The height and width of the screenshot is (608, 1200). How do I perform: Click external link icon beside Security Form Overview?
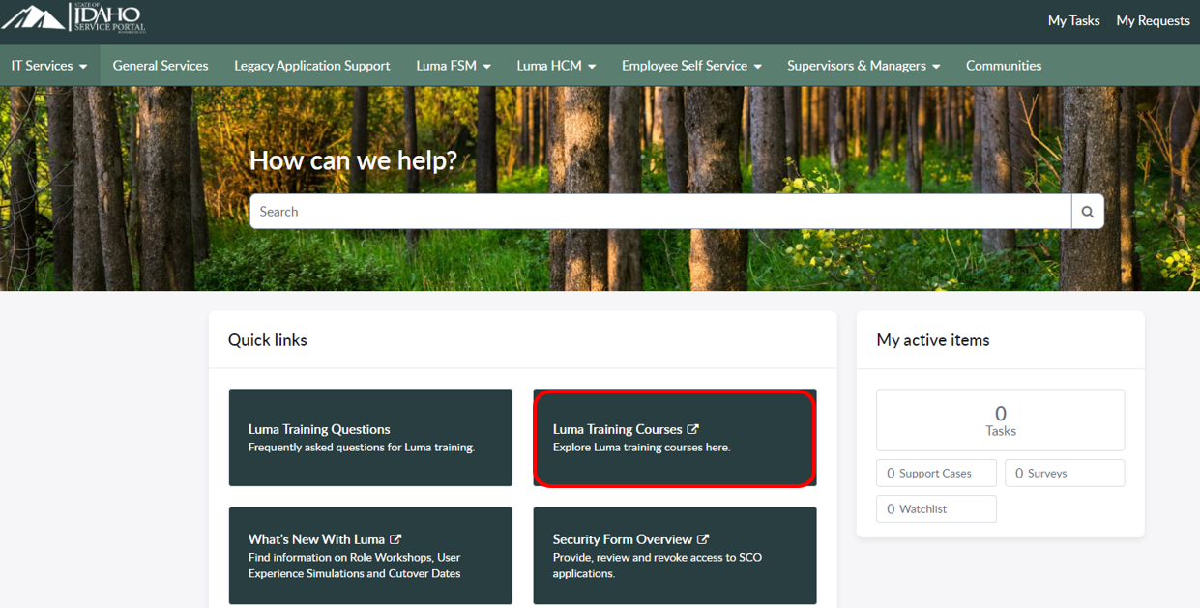tap(703, 539)
